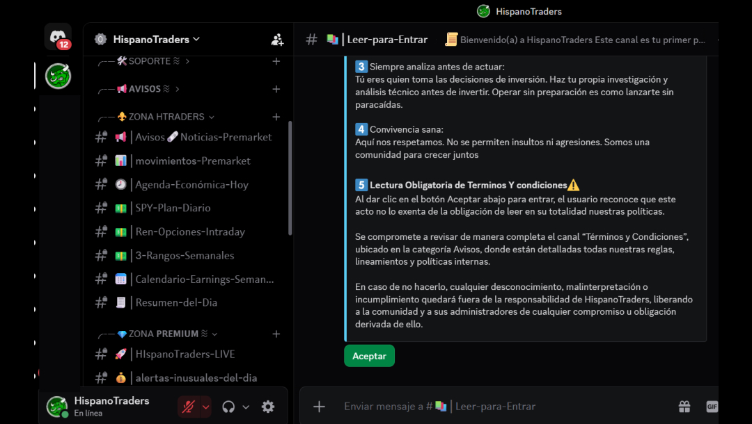Viewport: 752px width, 424px height.
Task: Select the HispanoTraders server avatar in sidebar
Action: pos(58,76)
